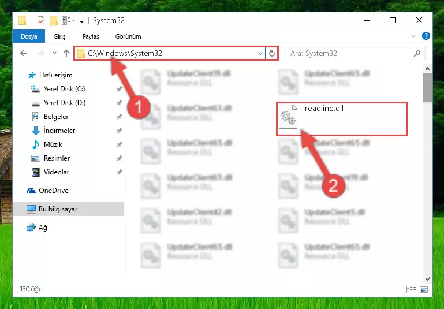Click the pin icon next to Yerel Disk (C:)
The image size is (444, 309).
point(119,89)
